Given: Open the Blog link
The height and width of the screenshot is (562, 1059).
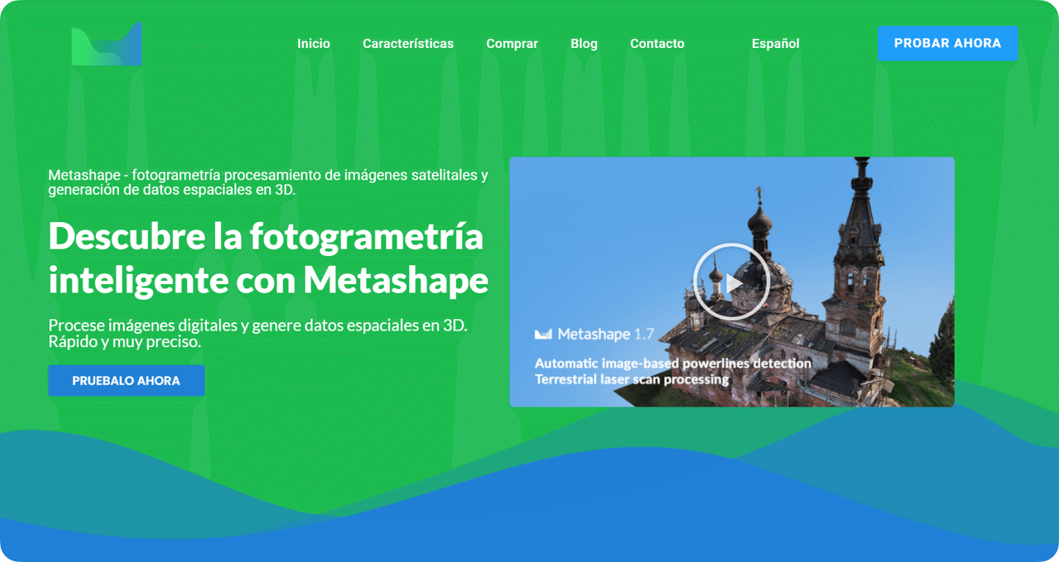Looking at the screenshot, I should coord(584,44).
